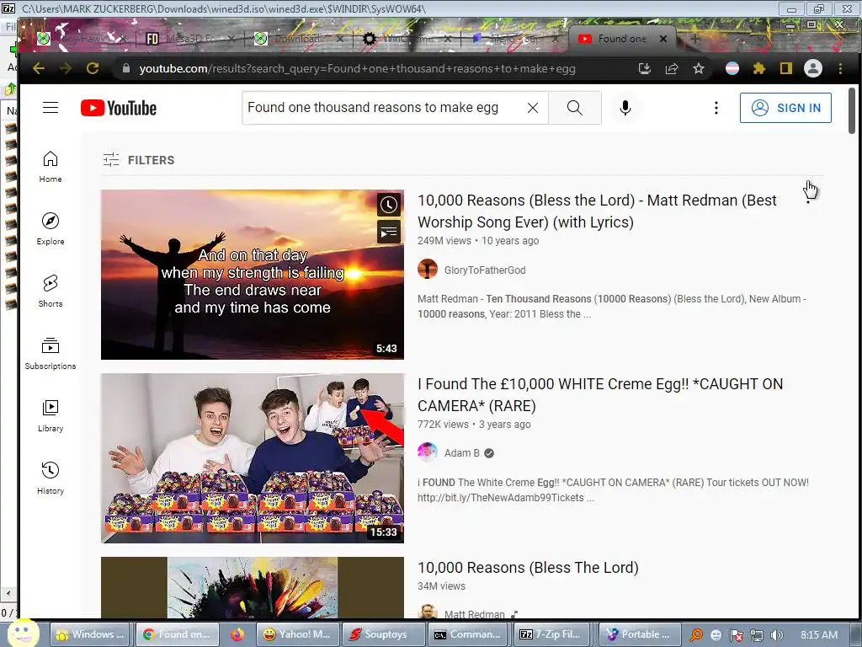Open the Chrome three-dot menu
Image resolution: width=862 pixels, height=647 pixels.
(840, 68)
